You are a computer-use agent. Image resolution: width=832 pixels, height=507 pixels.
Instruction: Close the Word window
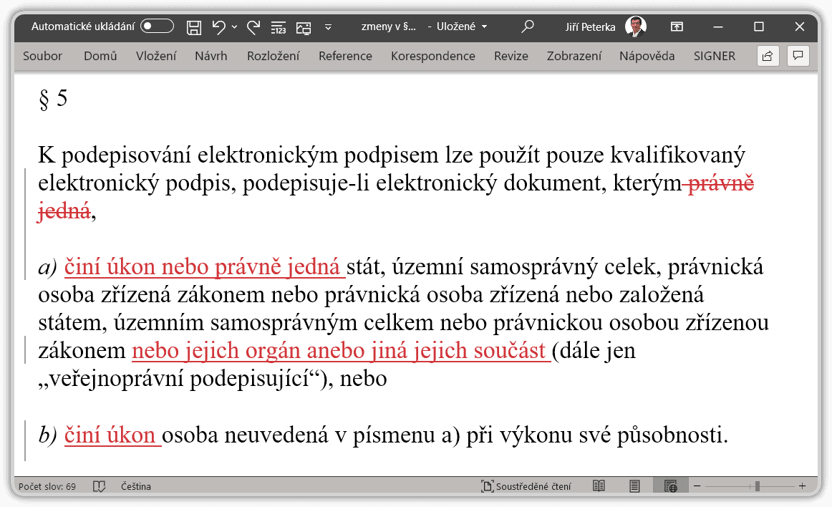coord(800,26)
